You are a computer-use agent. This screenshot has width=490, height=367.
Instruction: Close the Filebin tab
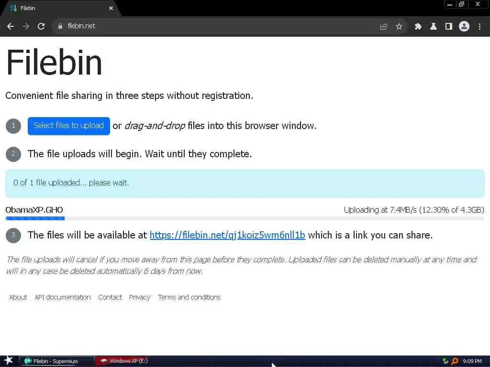111,8
